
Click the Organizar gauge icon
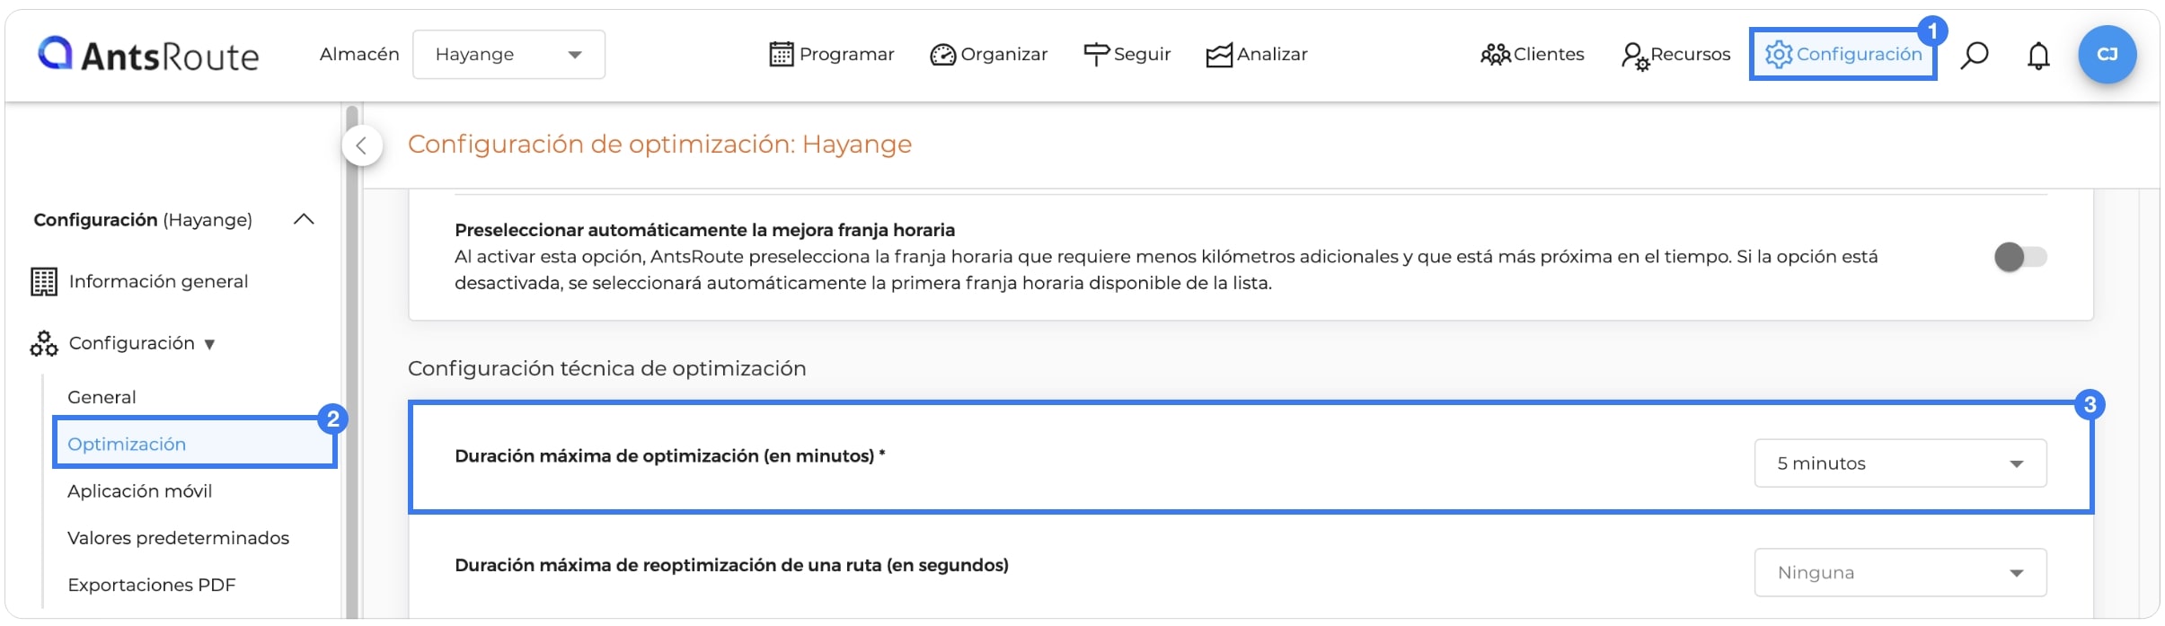[x=943, y=55]
